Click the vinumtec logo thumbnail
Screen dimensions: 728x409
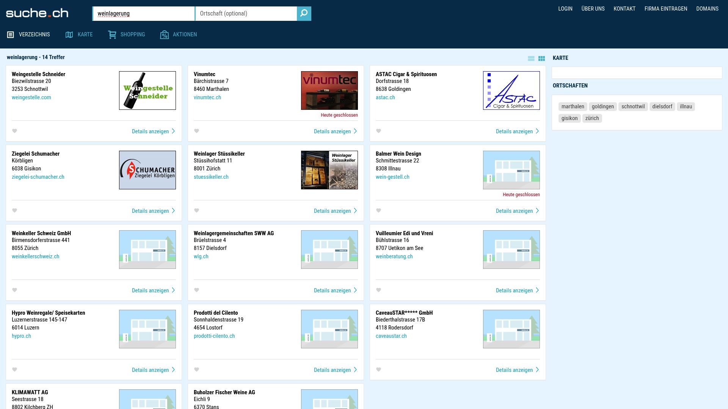[x=329, y=91]
